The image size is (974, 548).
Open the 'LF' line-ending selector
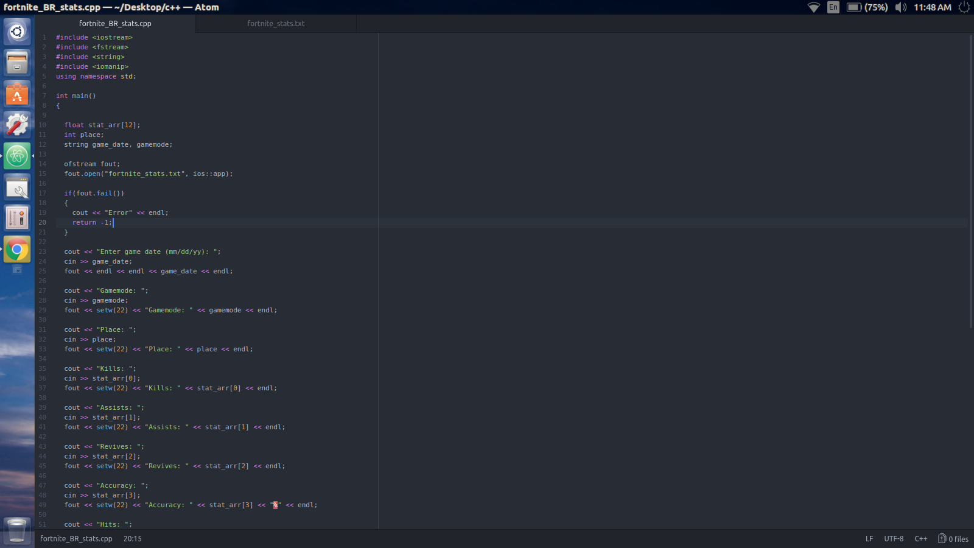pyautogui.click(x=869, y=538)
